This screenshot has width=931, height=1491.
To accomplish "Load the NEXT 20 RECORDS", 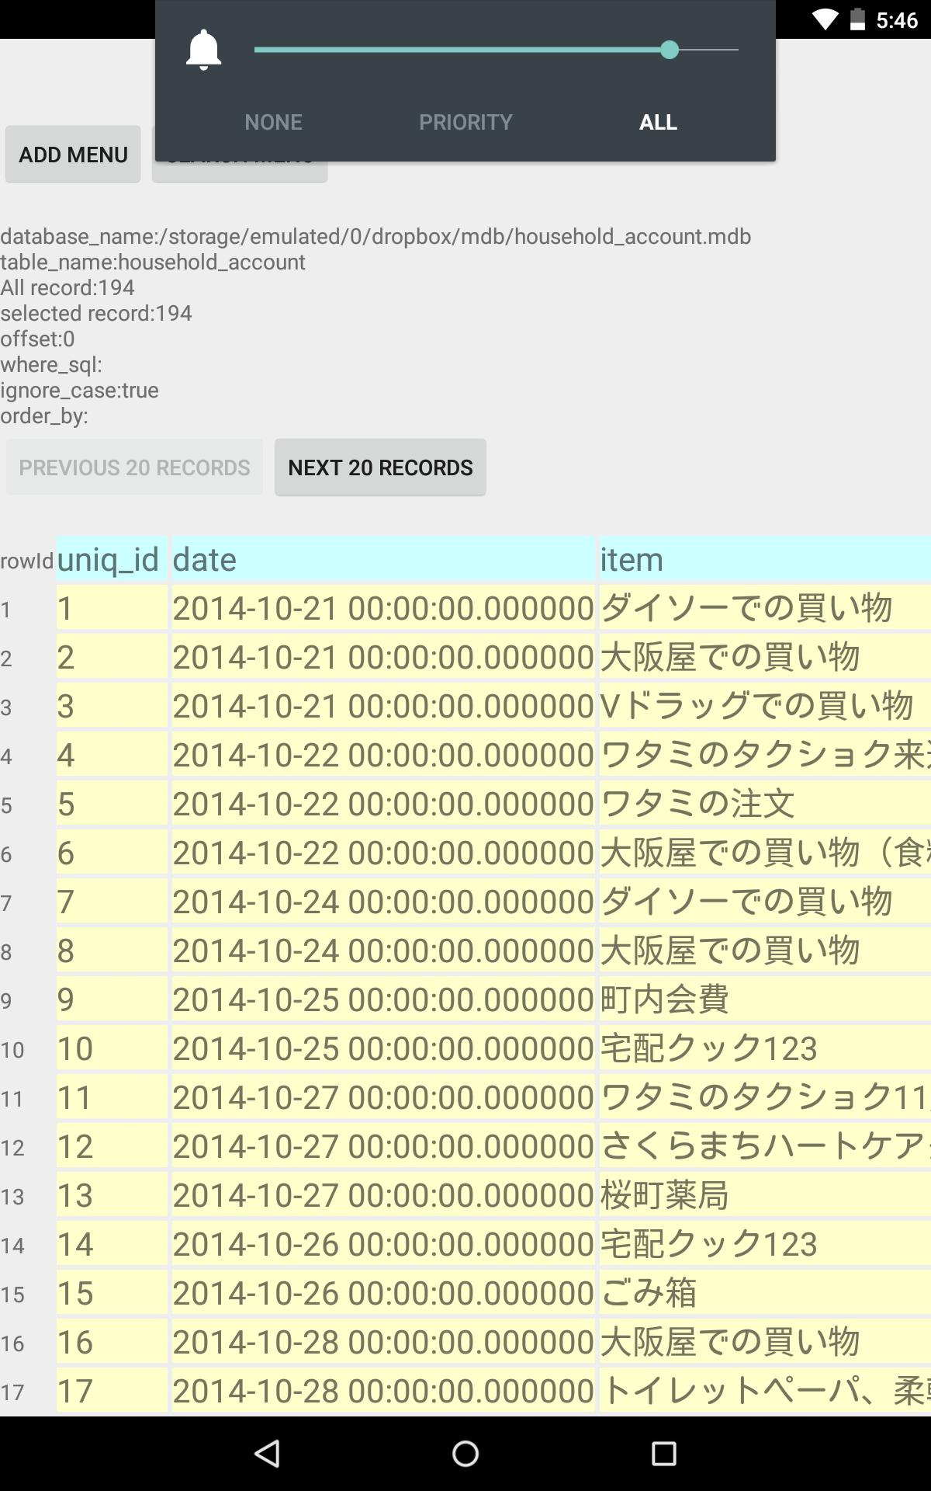I will click(x=380, y=467).
